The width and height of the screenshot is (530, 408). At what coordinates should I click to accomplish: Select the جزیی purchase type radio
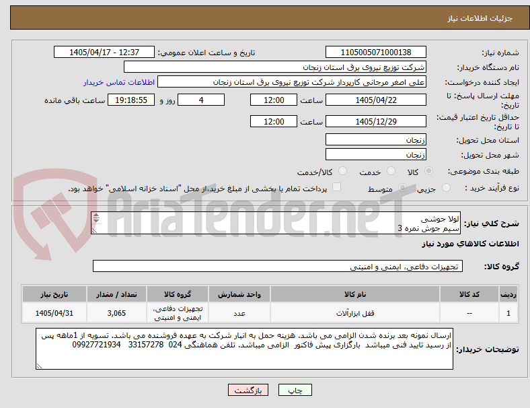[x=446, y=187]
